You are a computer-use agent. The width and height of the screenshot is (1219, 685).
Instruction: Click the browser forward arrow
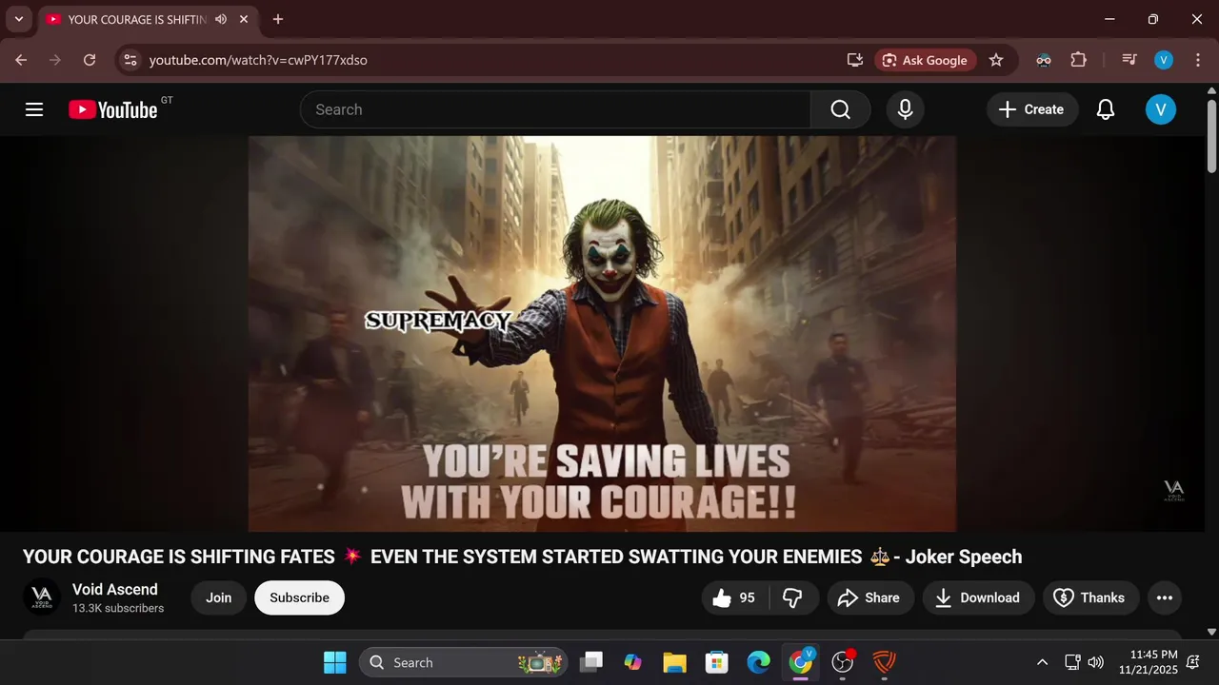pyautogui.click(x=55, y=60)
